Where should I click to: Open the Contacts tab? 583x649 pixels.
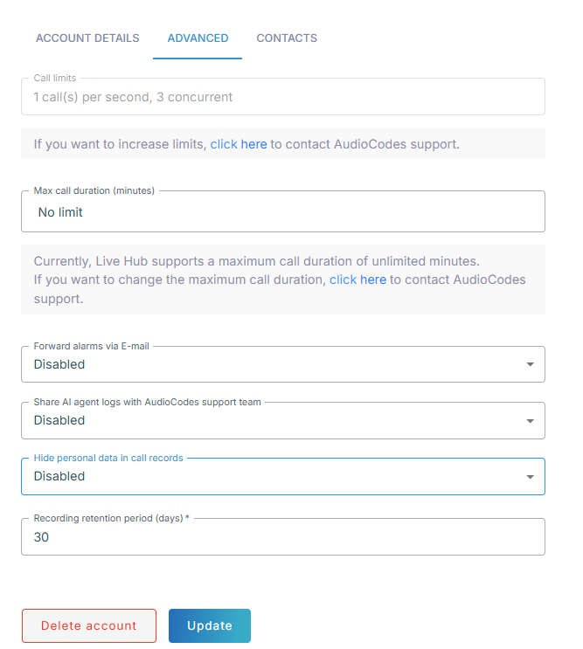(287, 38)
